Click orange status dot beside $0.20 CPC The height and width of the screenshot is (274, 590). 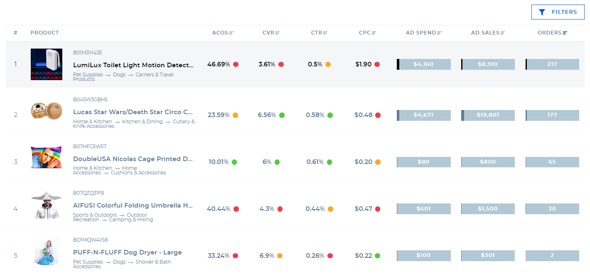(x=378, y=162)
